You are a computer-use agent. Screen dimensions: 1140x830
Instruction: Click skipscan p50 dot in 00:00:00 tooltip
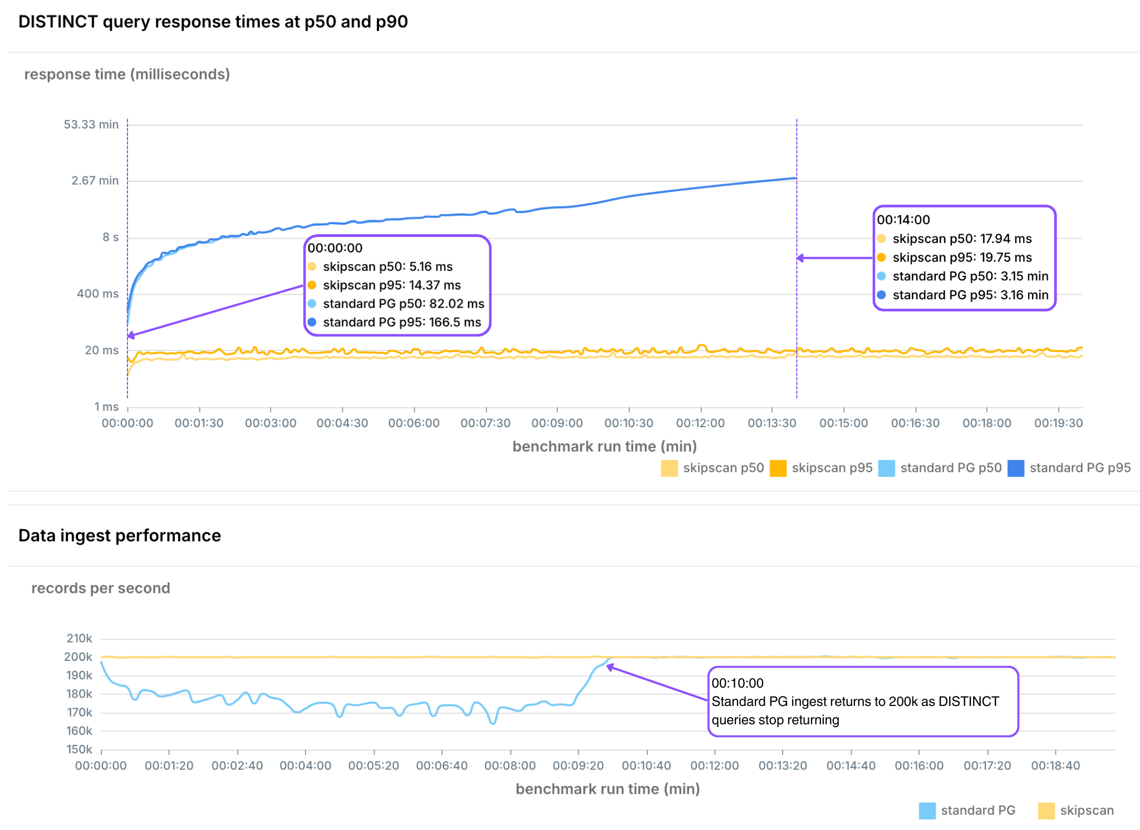[312, 266]
